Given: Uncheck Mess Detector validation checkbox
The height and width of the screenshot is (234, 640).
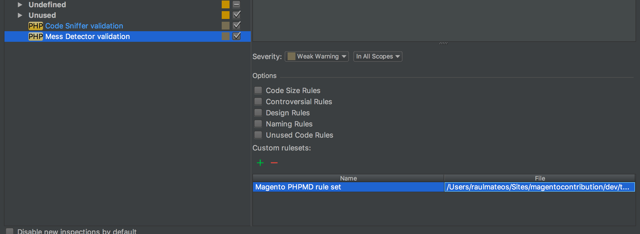Looking at the screenshot, I should click(237, 36).
